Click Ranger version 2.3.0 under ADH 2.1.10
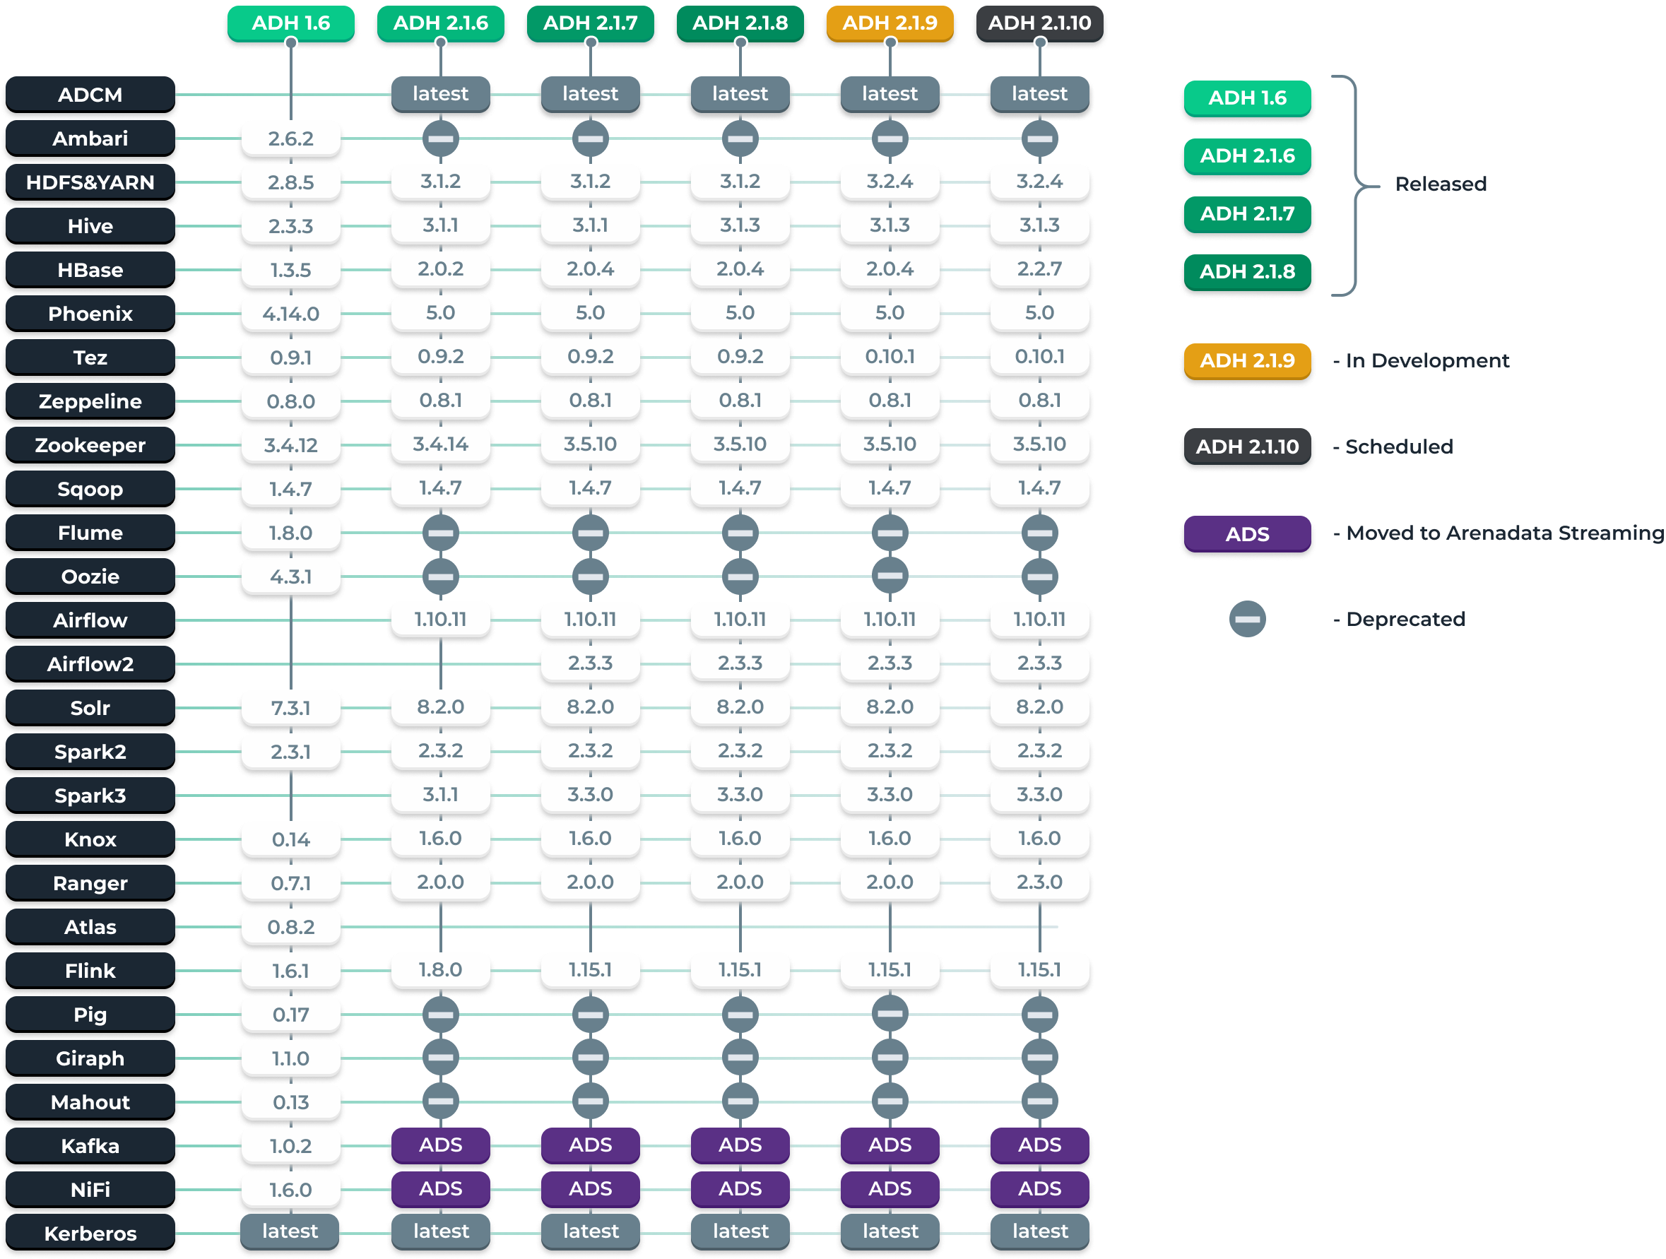Image resolution: width=1666 pixels, height=1259 pixels. click(x=1039, y=882)
